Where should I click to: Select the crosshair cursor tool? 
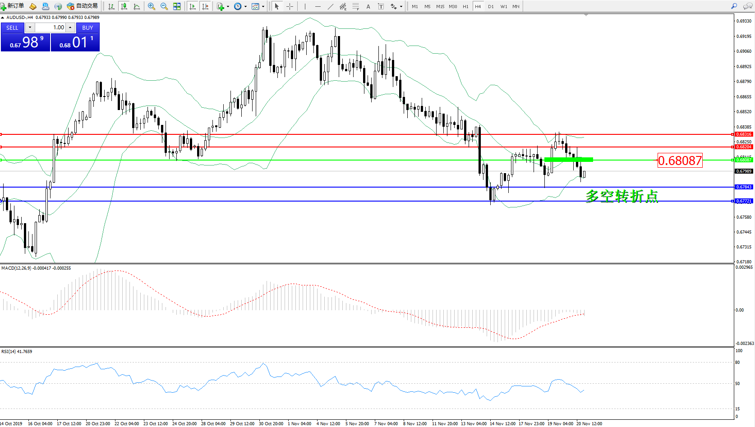point(290,6)
